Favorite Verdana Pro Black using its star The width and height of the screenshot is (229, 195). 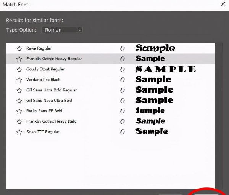tap(19, 80)
